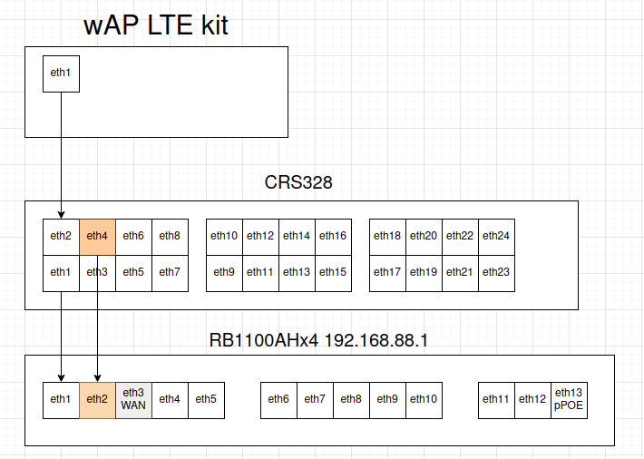Viewport: 644px width, 459px height.
Task: Select the eth15 port on CRS328
Action: 333,273
